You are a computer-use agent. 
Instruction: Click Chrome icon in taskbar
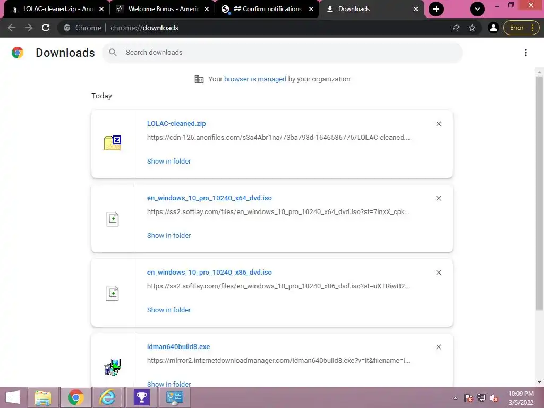[x=75, y=397]
